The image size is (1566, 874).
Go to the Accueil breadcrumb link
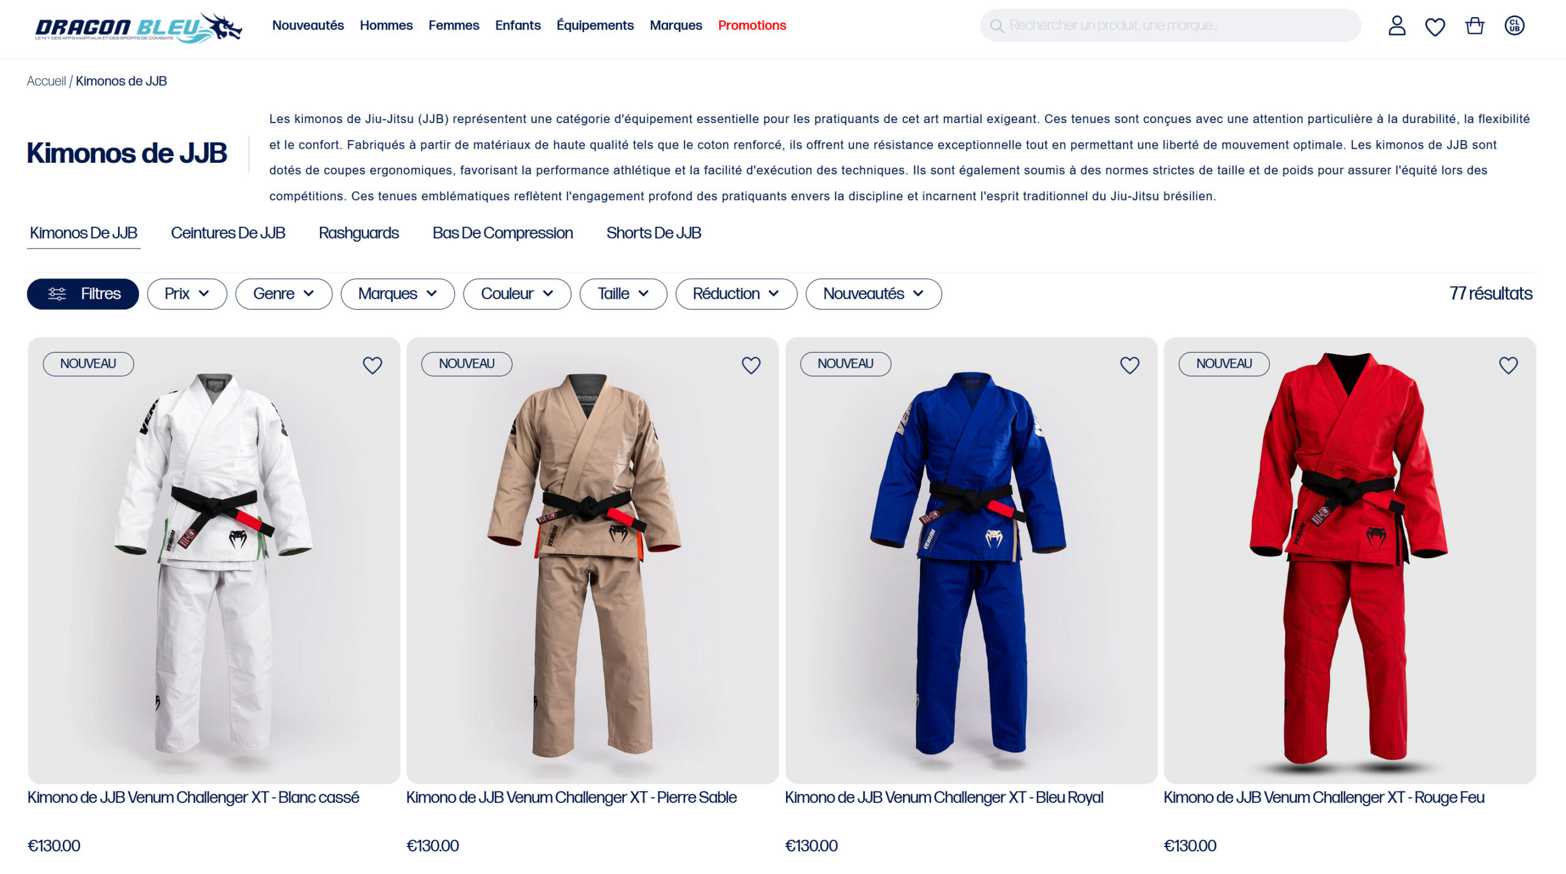click(46, 81)
